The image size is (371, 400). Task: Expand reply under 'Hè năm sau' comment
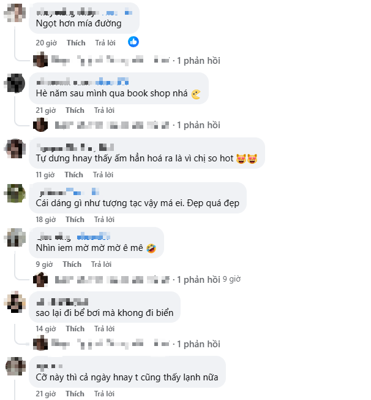click(x=198, y=125)
